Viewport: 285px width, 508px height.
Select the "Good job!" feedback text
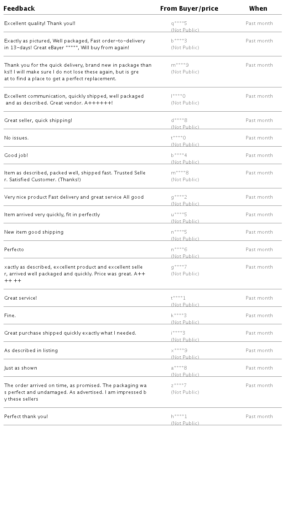click(16, 156)
